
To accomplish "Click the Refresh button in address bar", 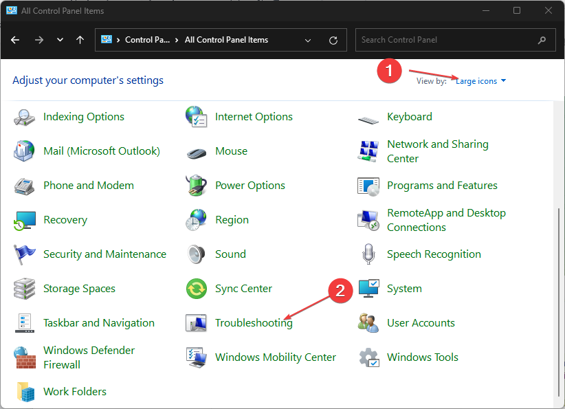I will click(x=333, y=40).
